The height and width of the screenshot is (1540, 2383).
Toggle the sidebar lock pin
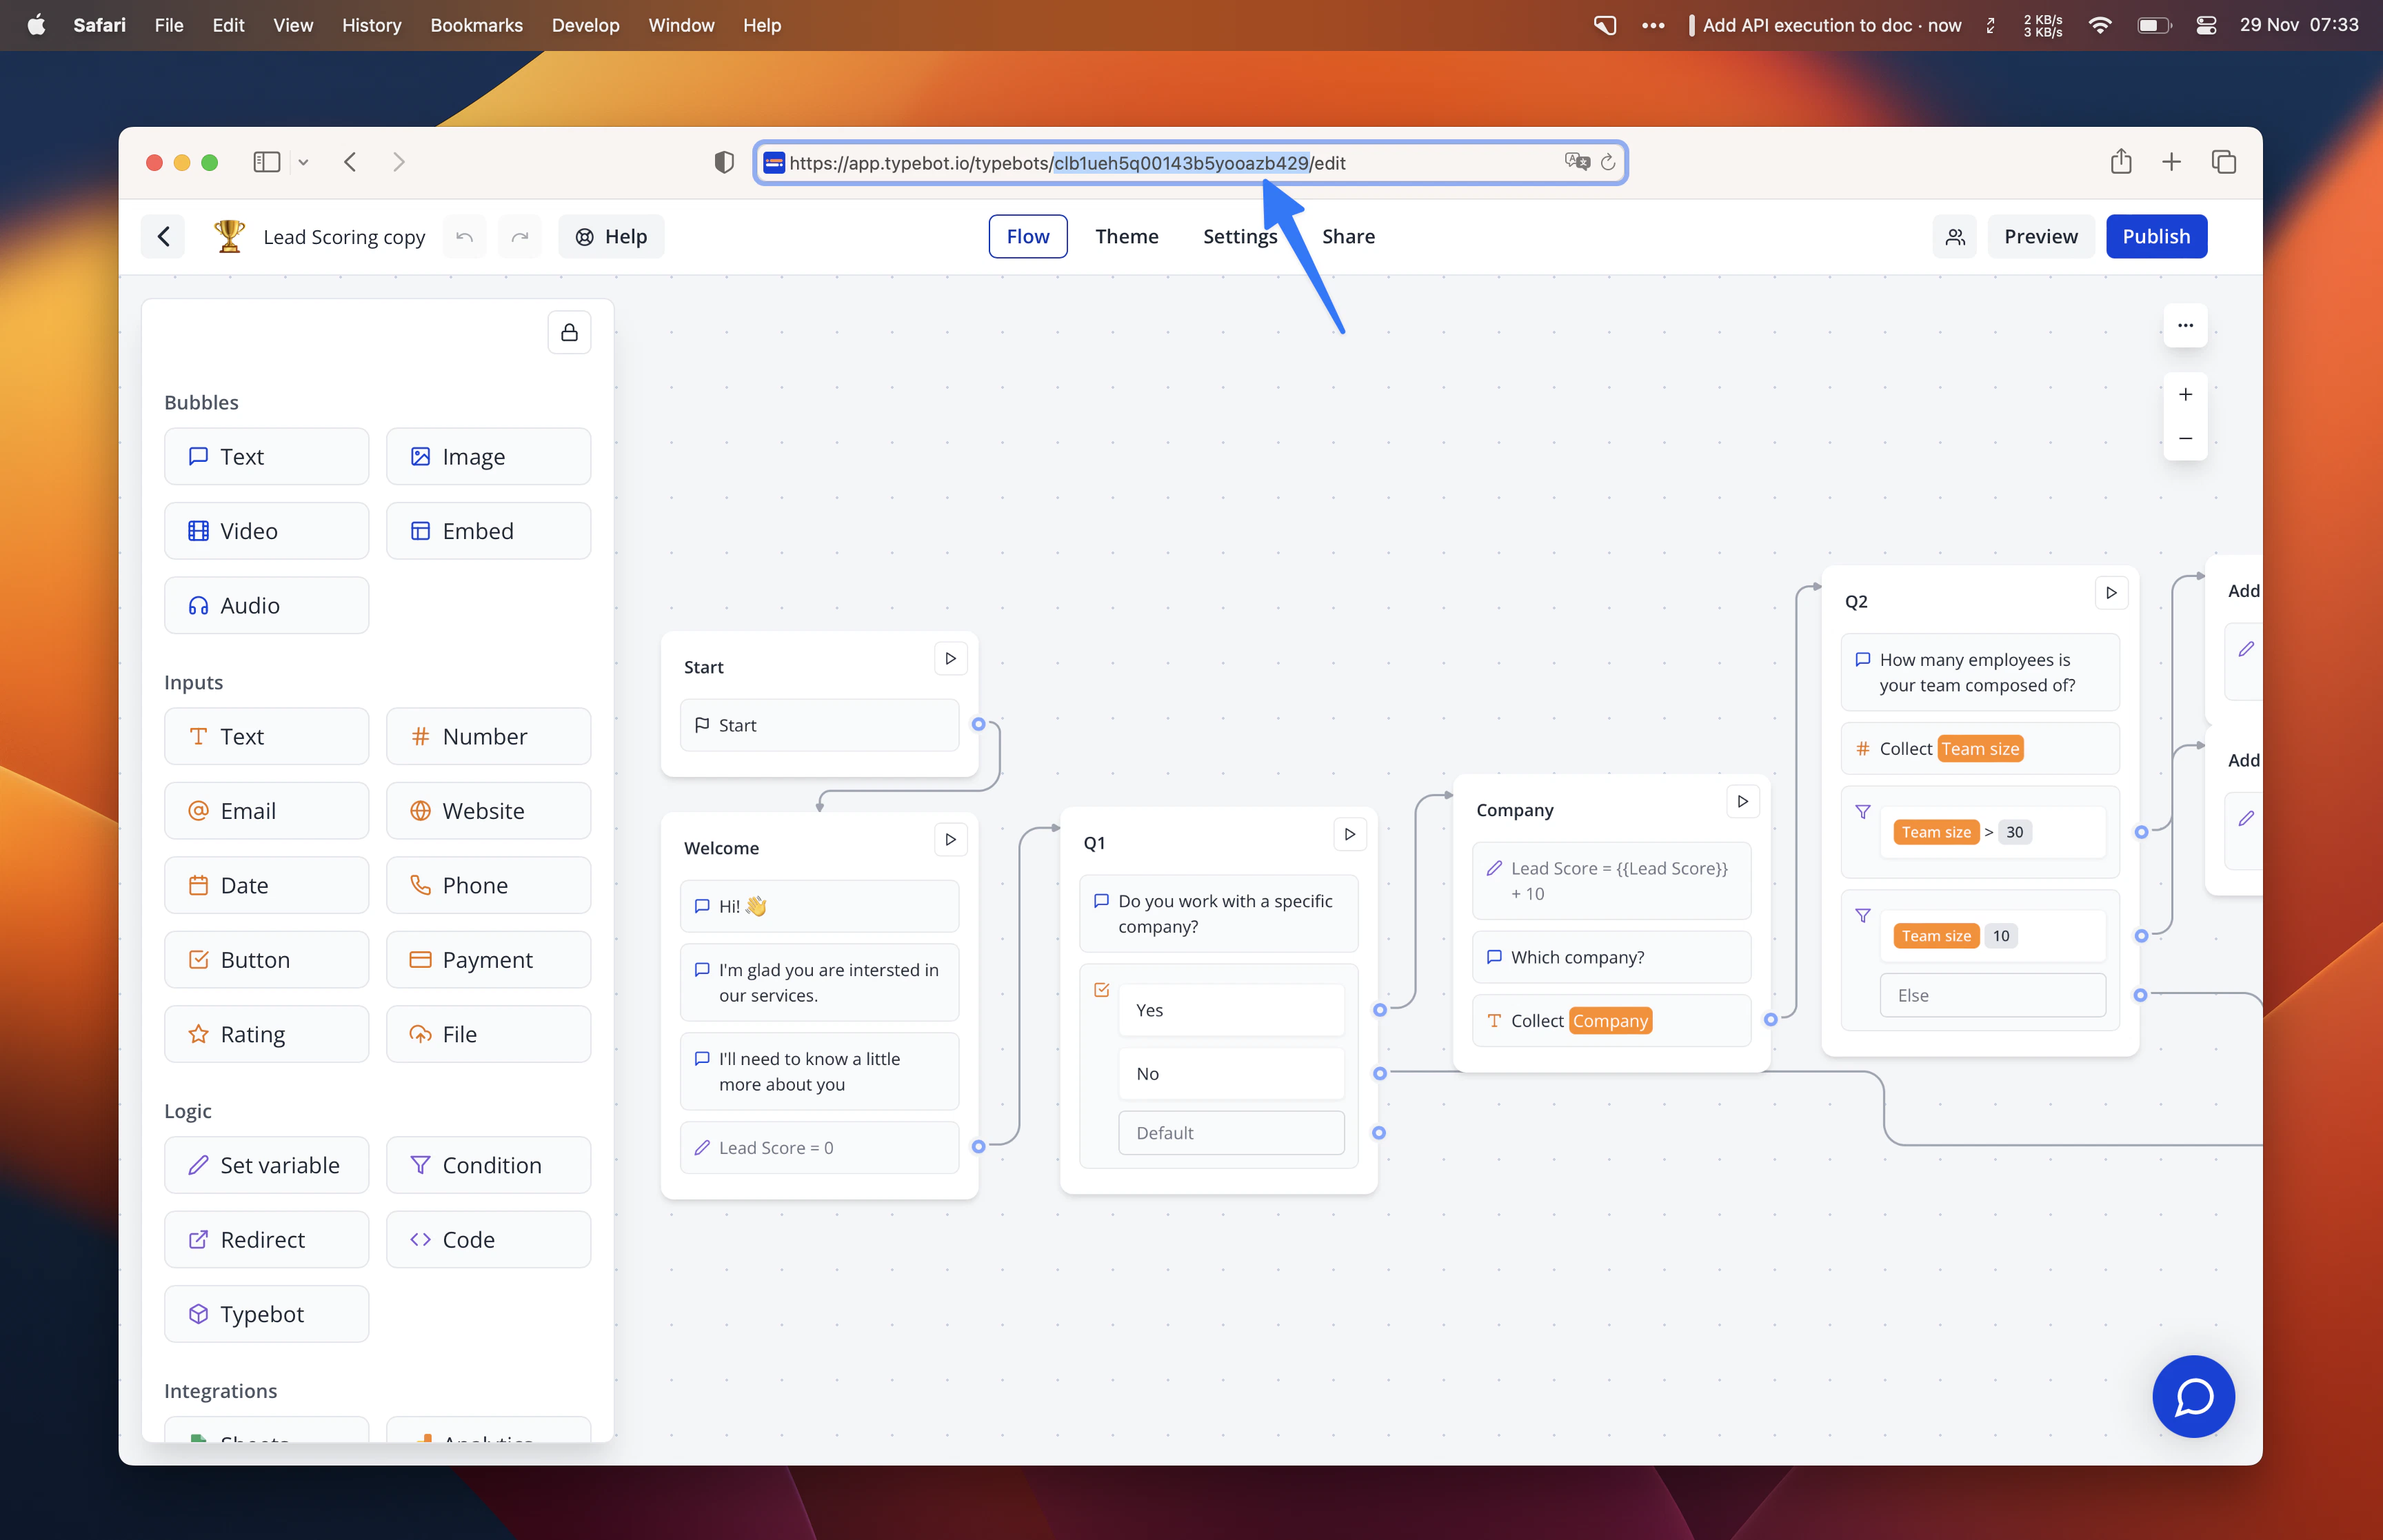569,331
